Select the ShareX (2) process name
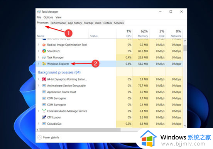 (x=53, y=51)
